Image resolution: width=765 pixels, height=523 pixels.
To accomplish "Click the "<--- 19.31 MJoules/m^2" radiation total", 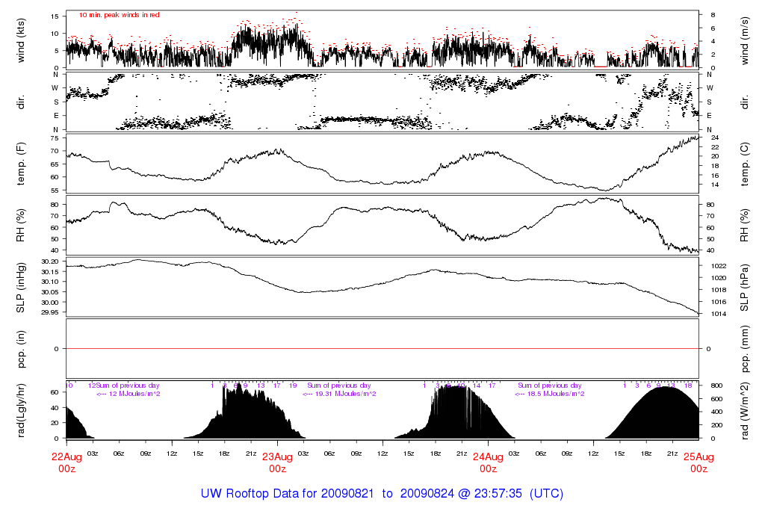I will [x=340, y=394].
